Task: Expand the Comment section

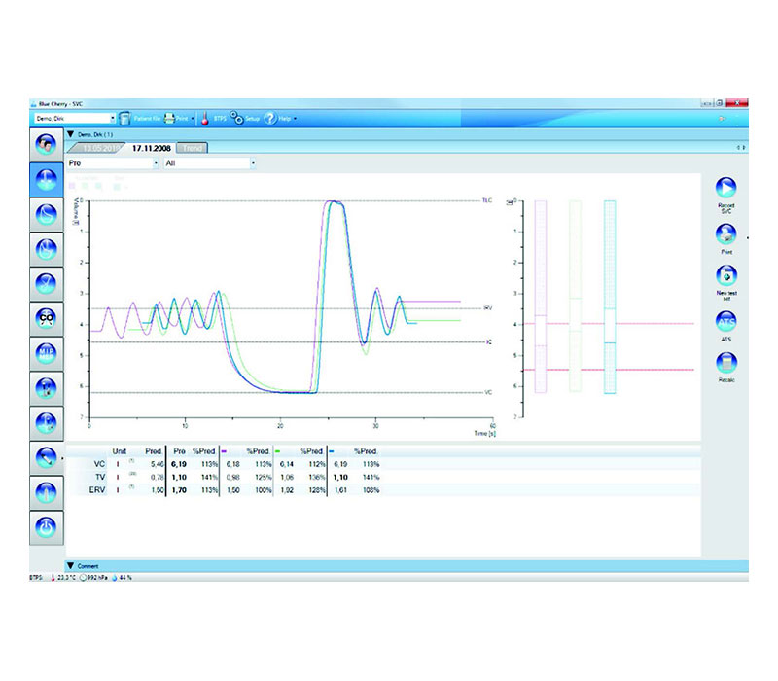Action: coord(71,565)
